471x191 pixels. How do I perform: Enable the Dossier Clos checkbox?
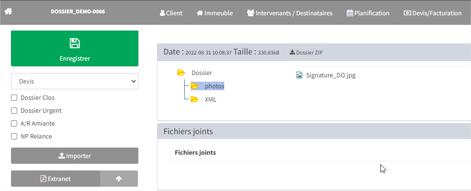click(x=14, y=98)
